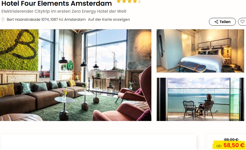Image resolution: width=246 pixels, height=150 pixels.
Task: Click the last yellow rating star
Action: point(135,1)
